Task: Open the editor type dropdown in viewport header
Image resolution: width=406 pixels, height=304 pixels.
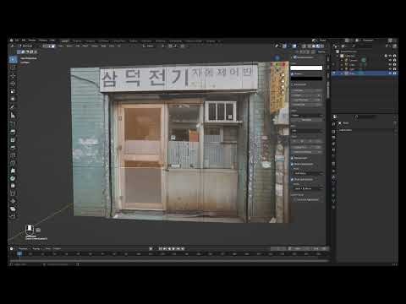Action: [x=13, y=46]
